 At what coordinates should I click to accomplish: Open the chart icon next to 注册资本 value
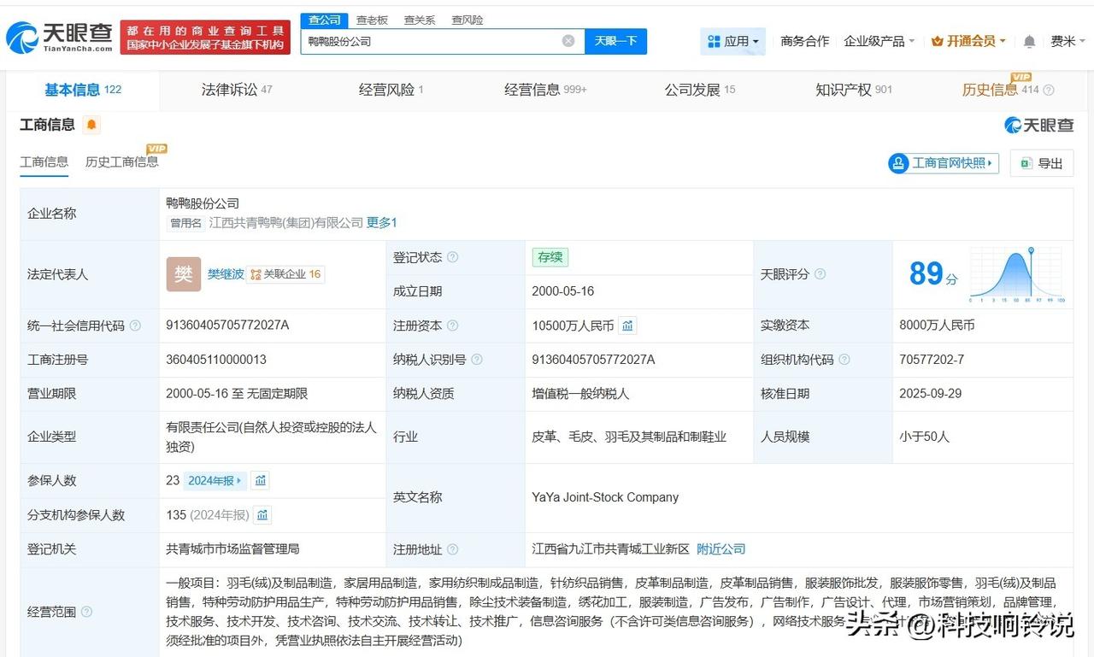point(627,326)
